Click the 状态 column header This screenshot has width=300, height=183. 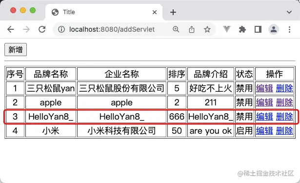coord(244,74)
